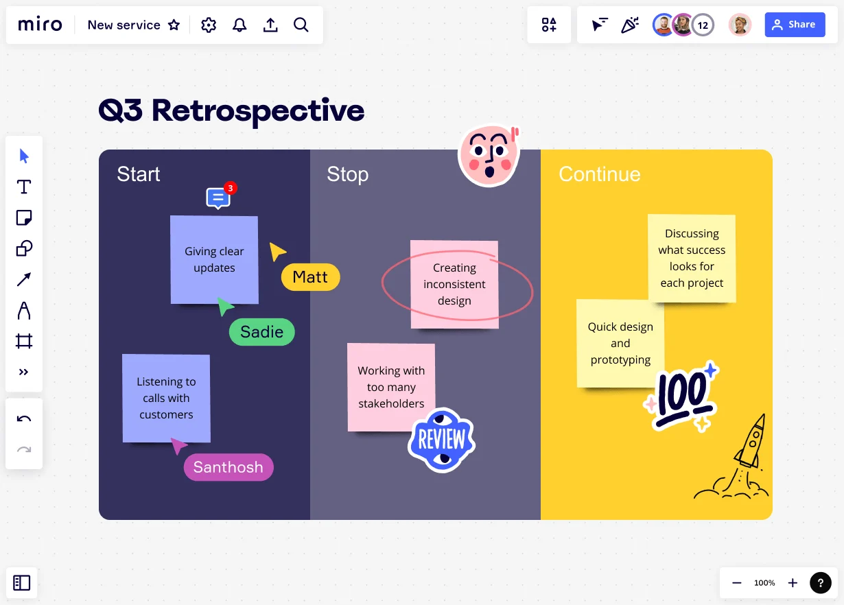Click the export upload icon

[x=271, y=25]
